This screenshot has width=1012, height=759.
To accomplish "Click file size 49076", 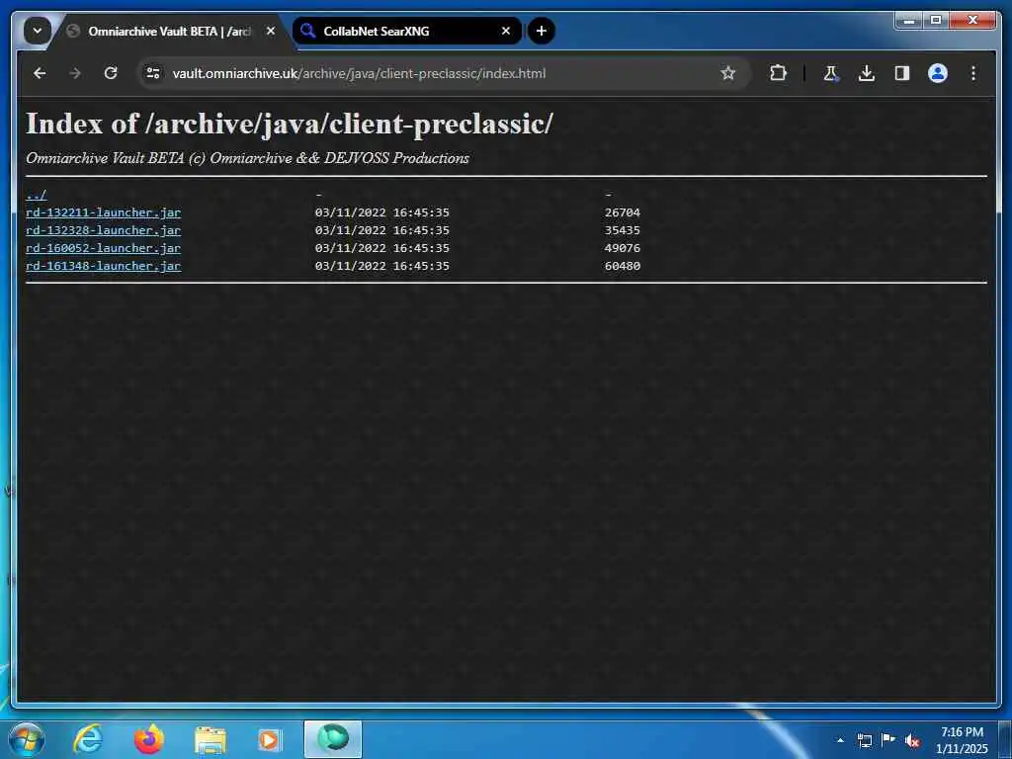I will [623, 248].
